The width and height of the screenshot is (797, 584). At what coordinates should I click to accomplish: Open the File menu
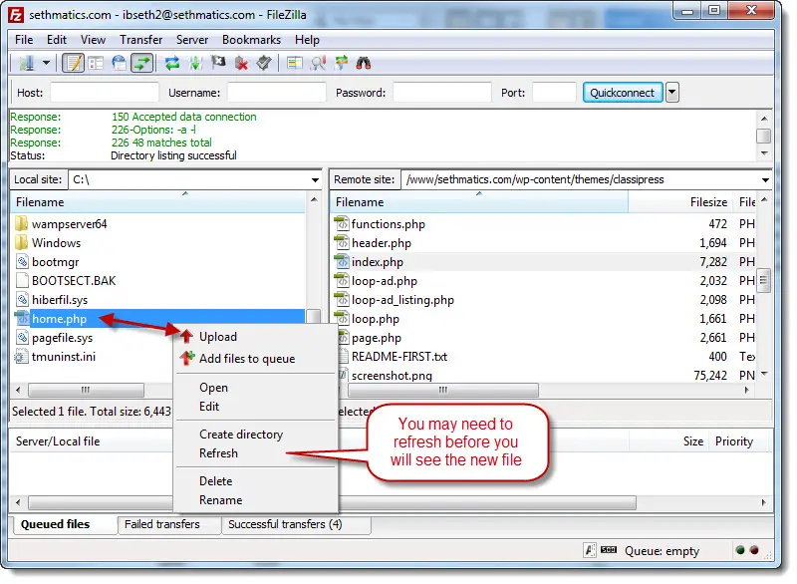(x=24, y=40)
